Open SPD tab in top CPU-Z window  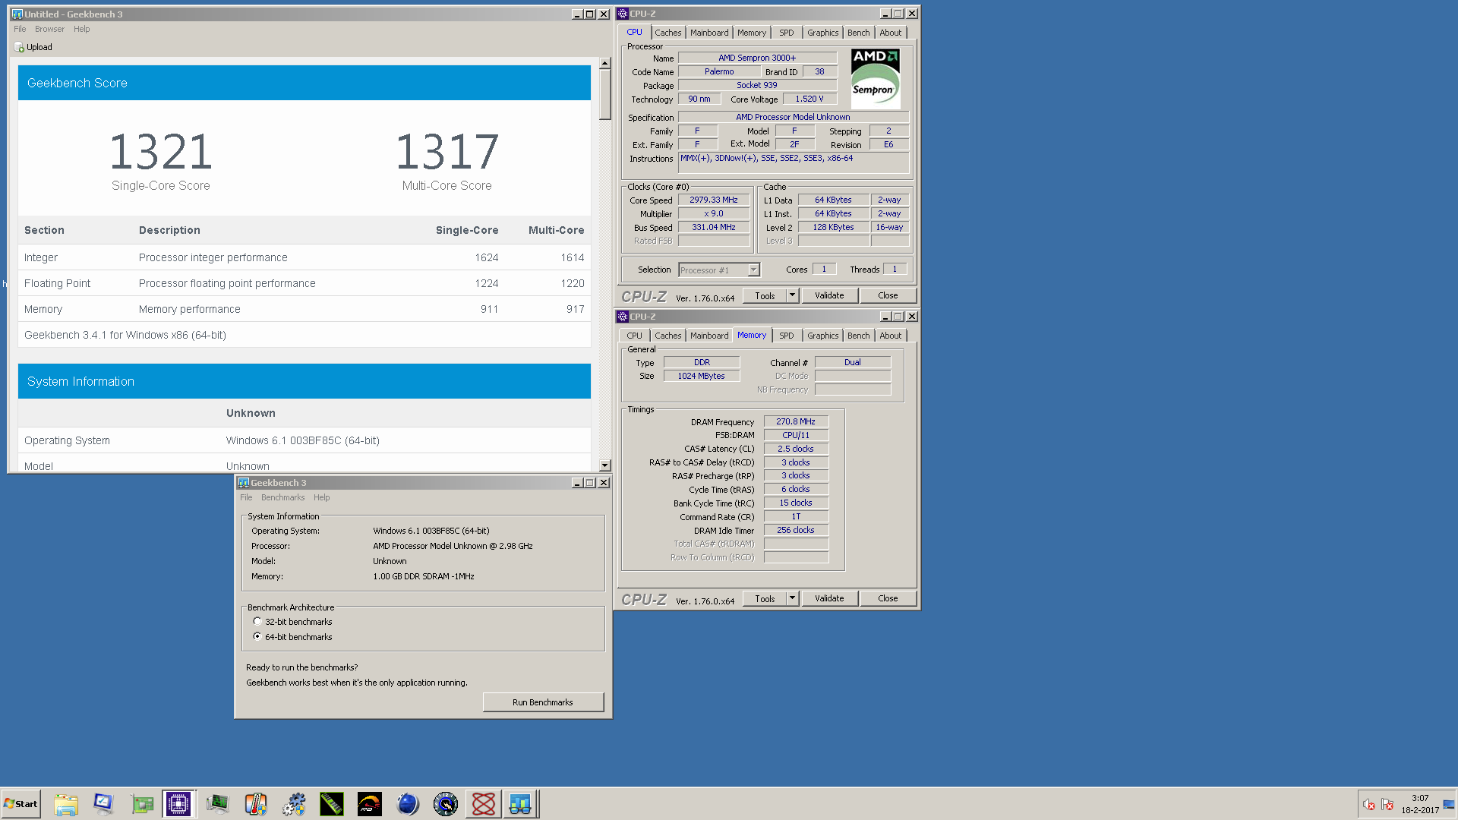click(x=786, y=33)
